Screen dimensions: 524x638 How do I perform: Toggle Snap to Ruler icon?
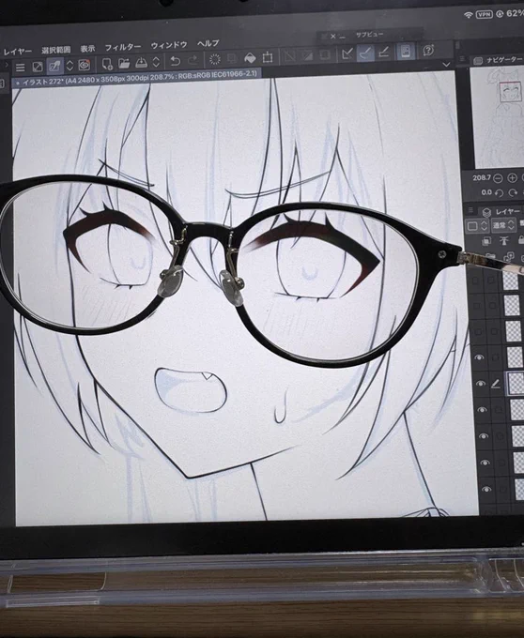pyautogui.click(x=347, y=53)
